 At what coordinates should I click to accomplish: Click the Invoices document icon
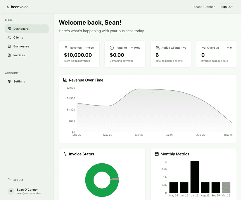10,55
